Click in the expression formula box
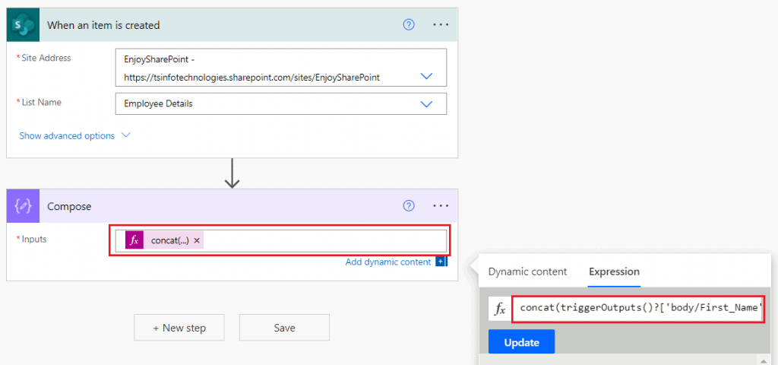The image size is (778, 365). coord(637,309)
